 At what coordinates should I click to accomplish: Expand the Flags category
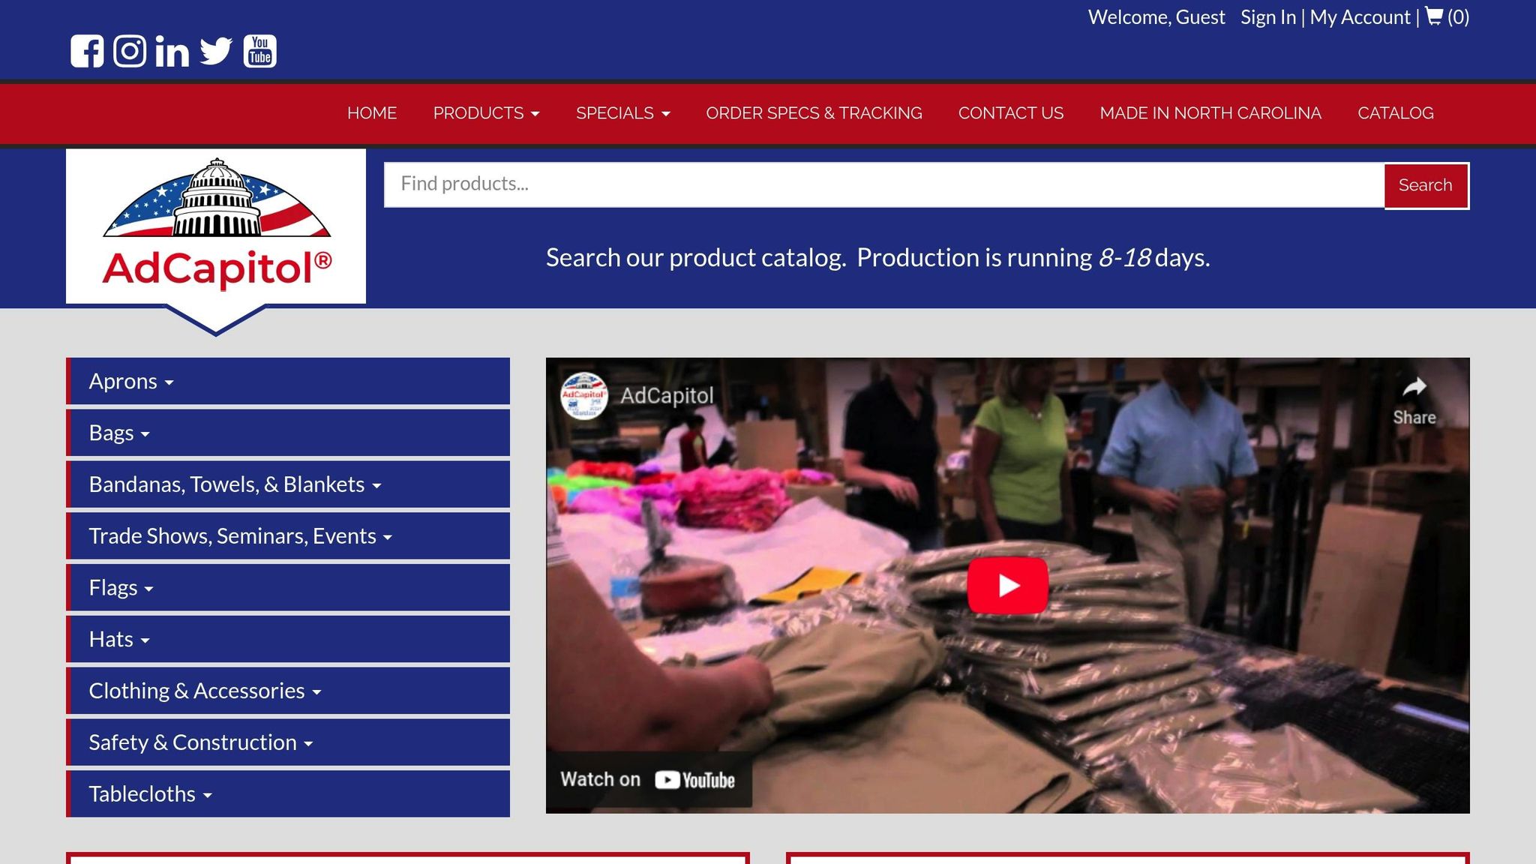coord(121,587)
